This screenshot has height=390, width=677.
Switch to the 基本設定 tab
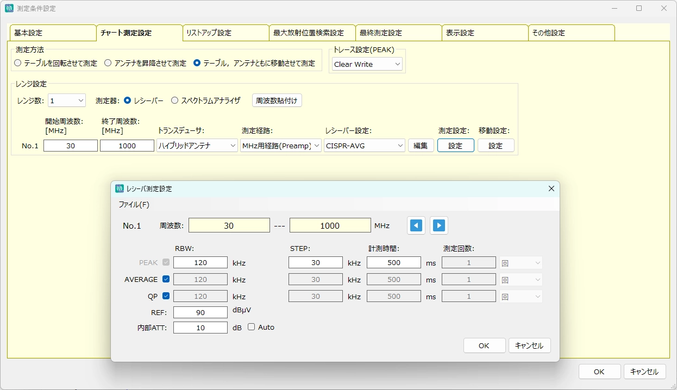(53, 33)
